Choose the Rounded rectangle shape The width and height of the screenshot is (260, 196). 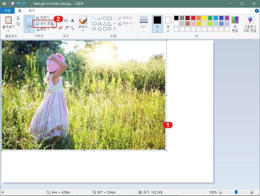click(x=94, y=24)
